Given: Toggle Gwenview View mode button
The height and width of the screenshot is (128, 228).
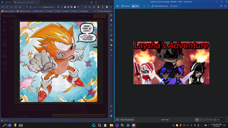Looking at the screenshot, I should click(x=135, y=6).
